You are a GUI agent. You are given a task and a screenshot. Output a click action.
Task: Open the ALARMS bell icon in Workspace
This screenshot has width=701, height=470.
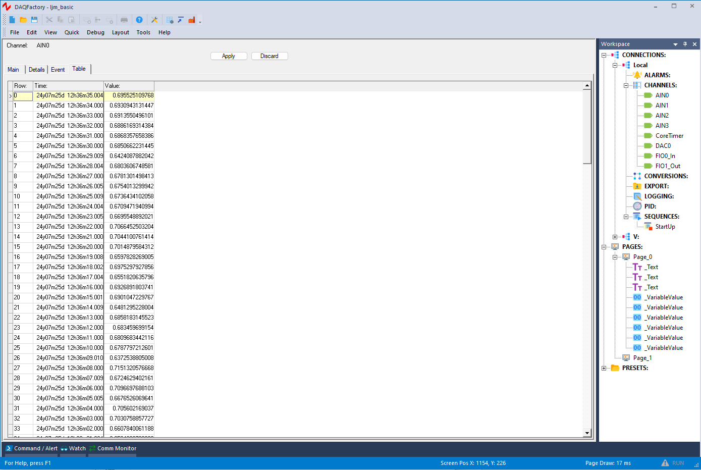tap(637, 75)
